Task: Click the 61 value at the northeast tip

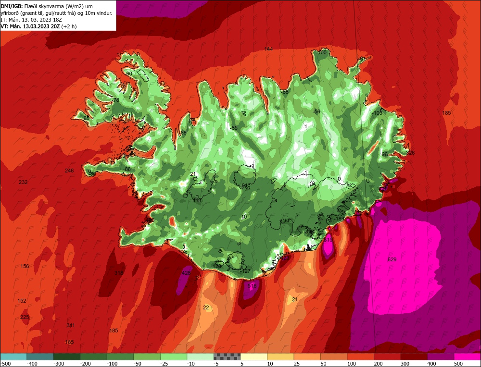Action: [x=363, y=59]
